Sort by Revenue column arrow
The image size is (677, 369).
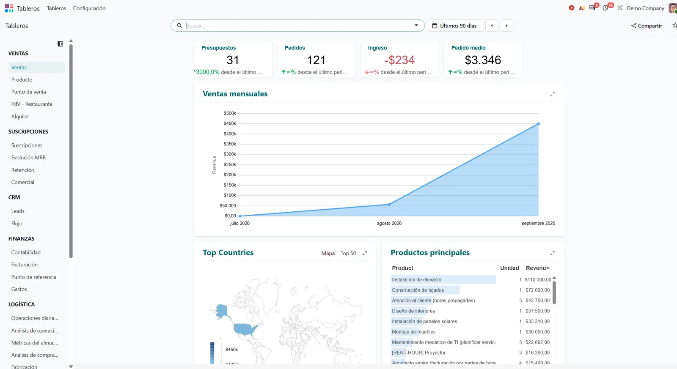click(x=548, y=268)
